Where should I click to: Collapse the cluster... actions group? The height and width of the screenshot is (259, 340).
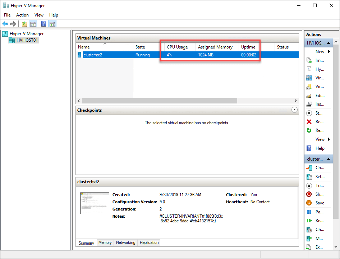pyautogui.click(x=328, y=159)
